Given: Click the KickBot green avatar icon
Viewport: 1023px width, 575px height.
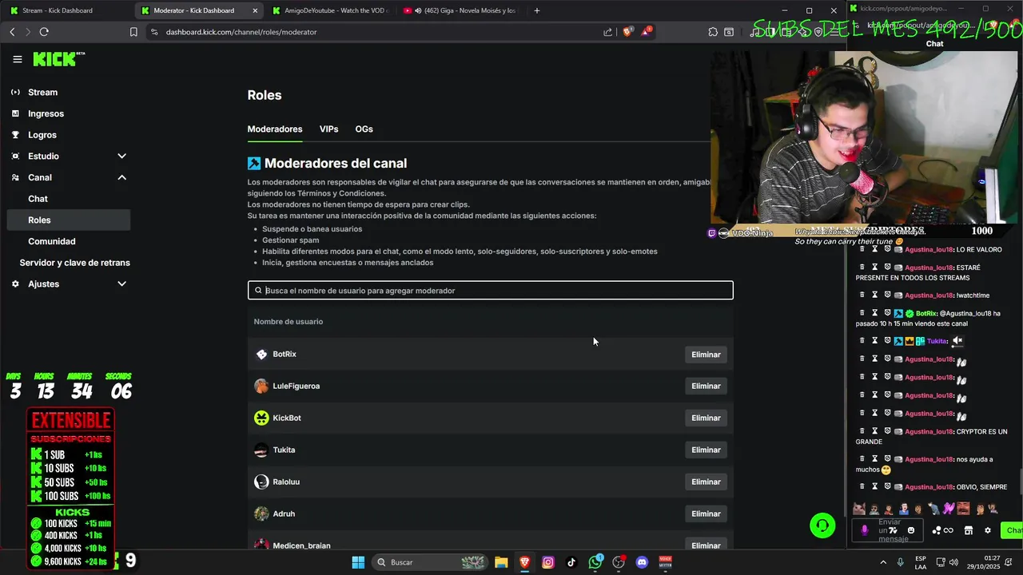Looking at the screenshot, I should pyautogui.click(x=261, y=418).
